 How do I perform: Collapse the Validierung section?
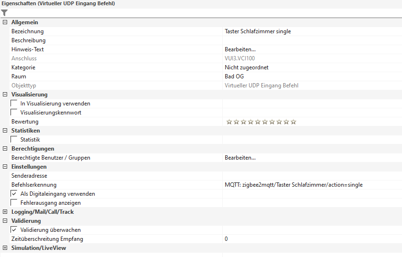point(5,221)
